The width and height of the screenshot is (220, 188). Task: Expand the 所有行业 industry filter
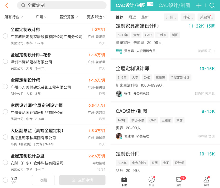coord(14,17)
